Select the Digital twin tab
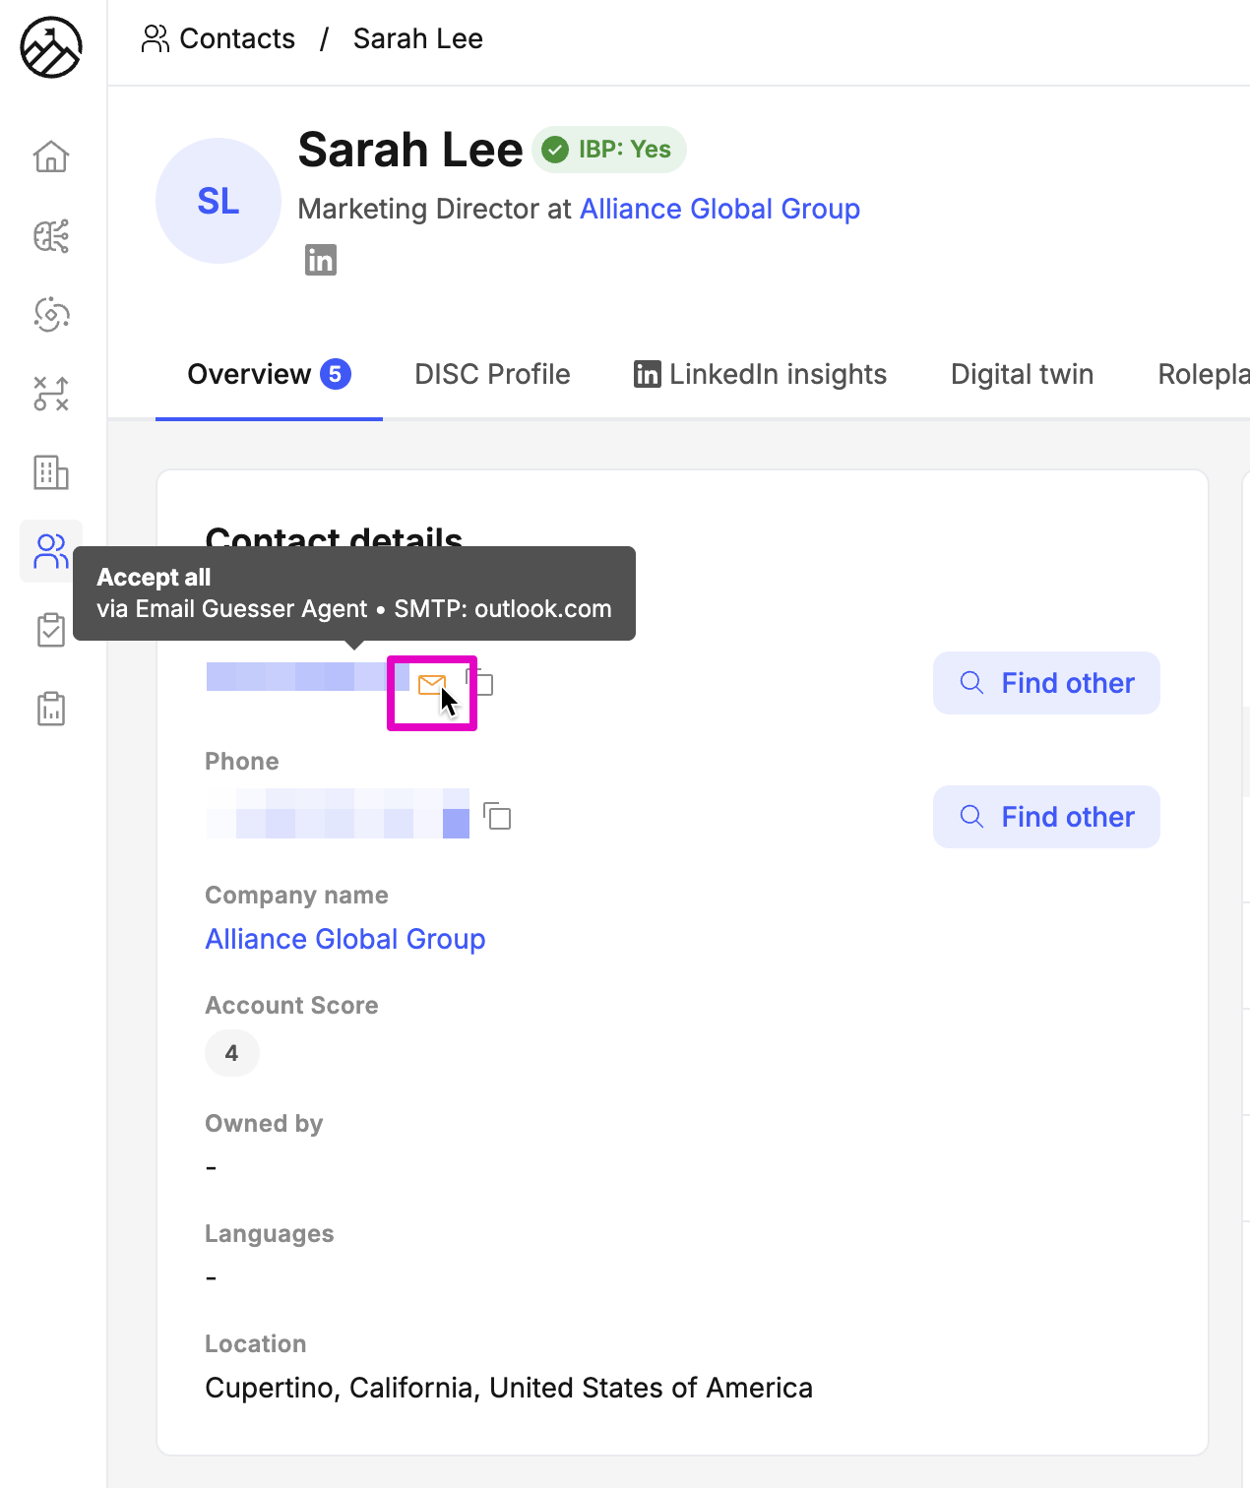This screenshot has width=1250, height=1488. click(1022, 374)
